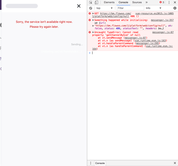The width and height of the screenshot is (178, 166).
Task: Open console settings gear icon
Action: (x=175, y=8)
